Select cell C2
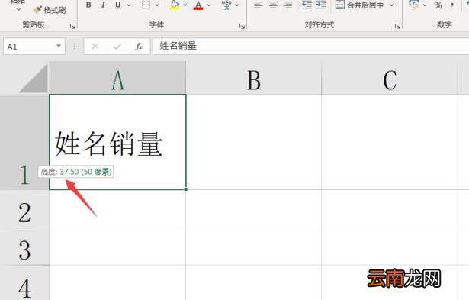The width and height of the screenshot is (469, 300). (x=390, y=208)
